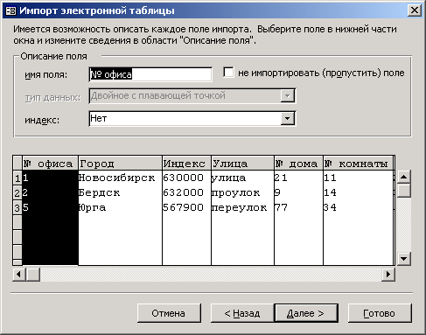Click the 567900 index cell
426x335 pixels.
186,207
